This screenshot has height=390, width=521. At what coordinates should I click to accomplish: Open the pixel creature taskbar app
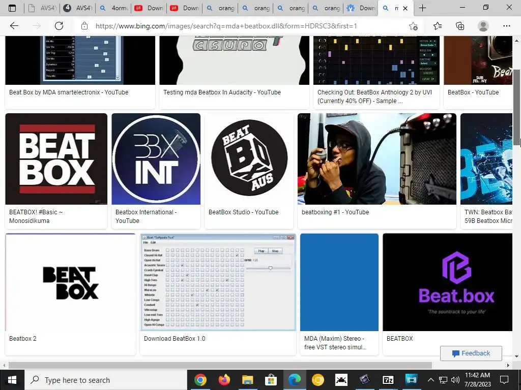[341, 380]
